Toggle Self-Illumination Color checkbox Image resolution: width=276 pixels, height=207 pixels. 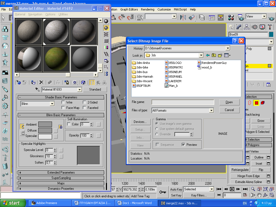69,124
